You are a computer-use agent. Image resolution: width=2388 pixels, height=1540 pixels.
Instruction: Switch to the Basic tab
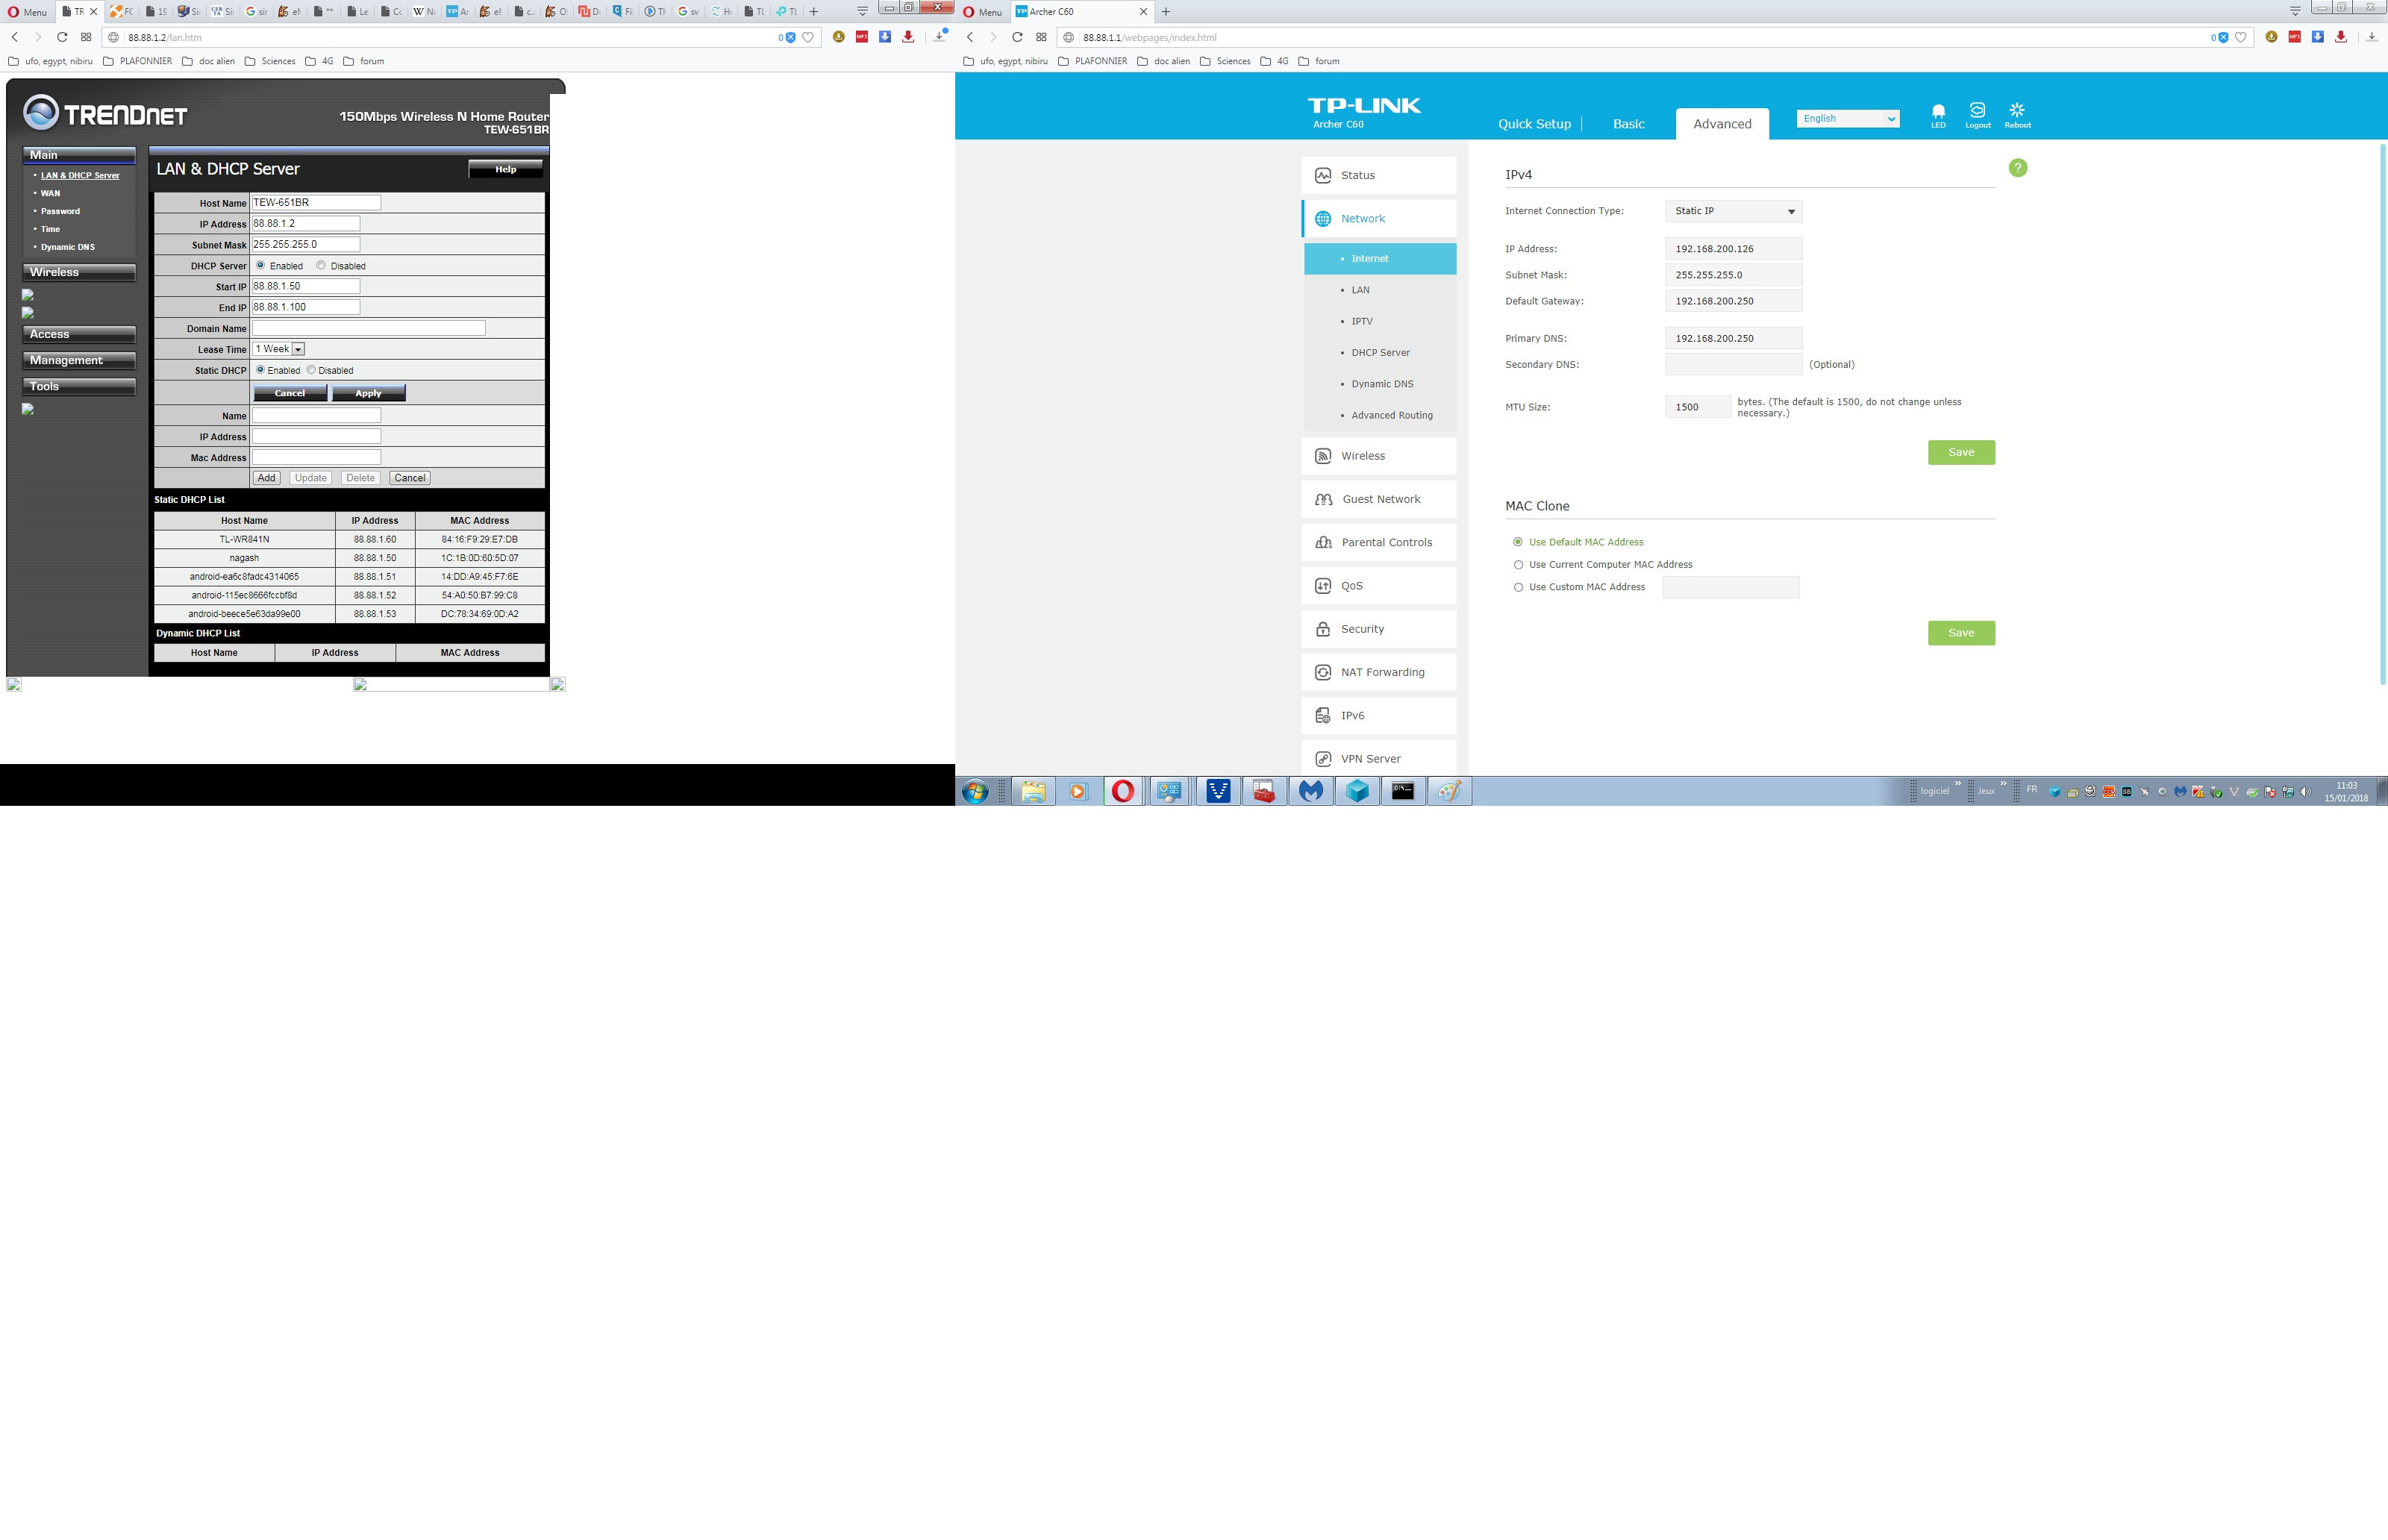pyautogui.click(x=1628, y=124)
